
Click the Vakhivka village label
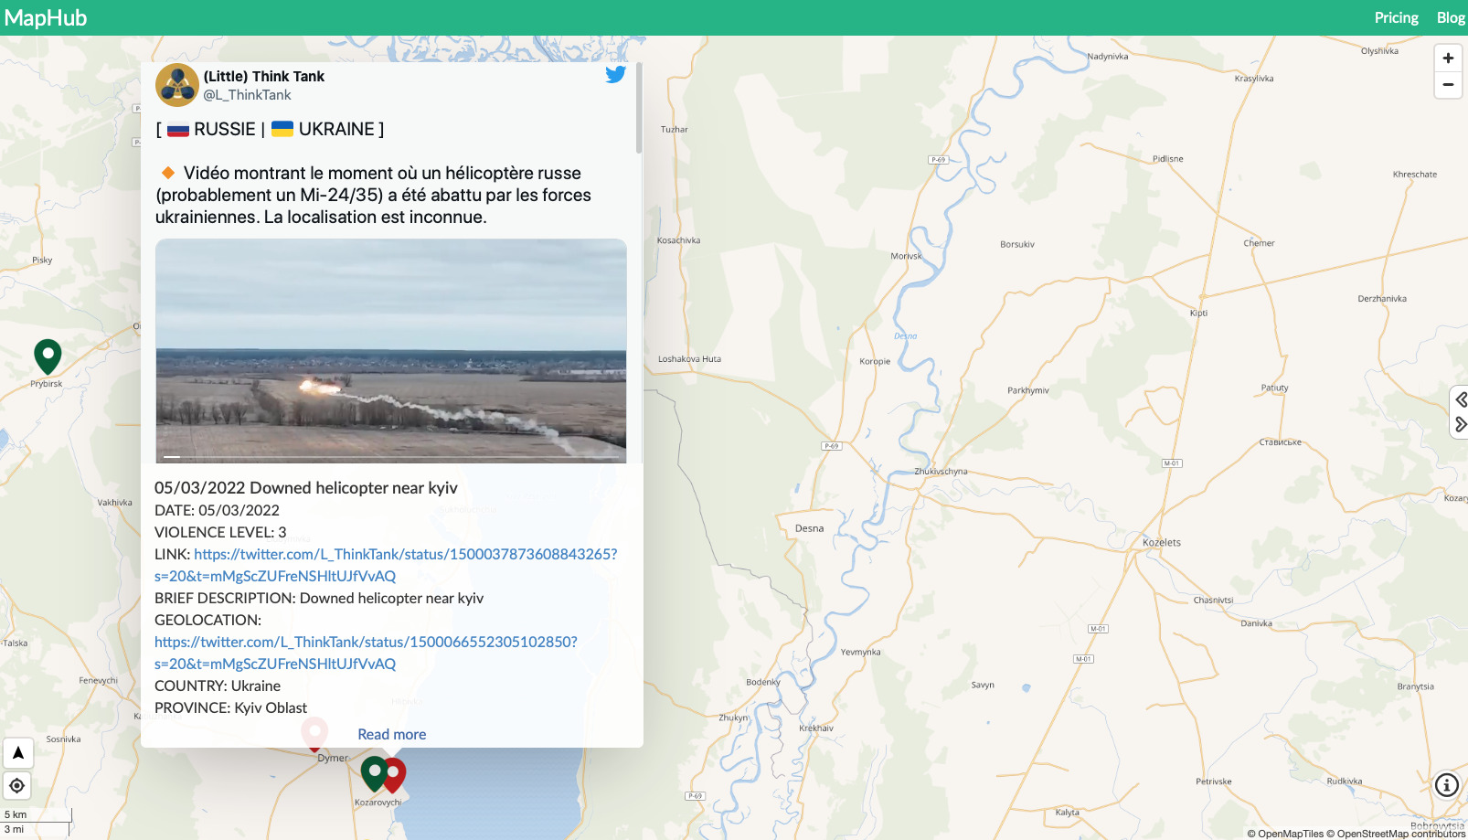(x=114, y=503)
